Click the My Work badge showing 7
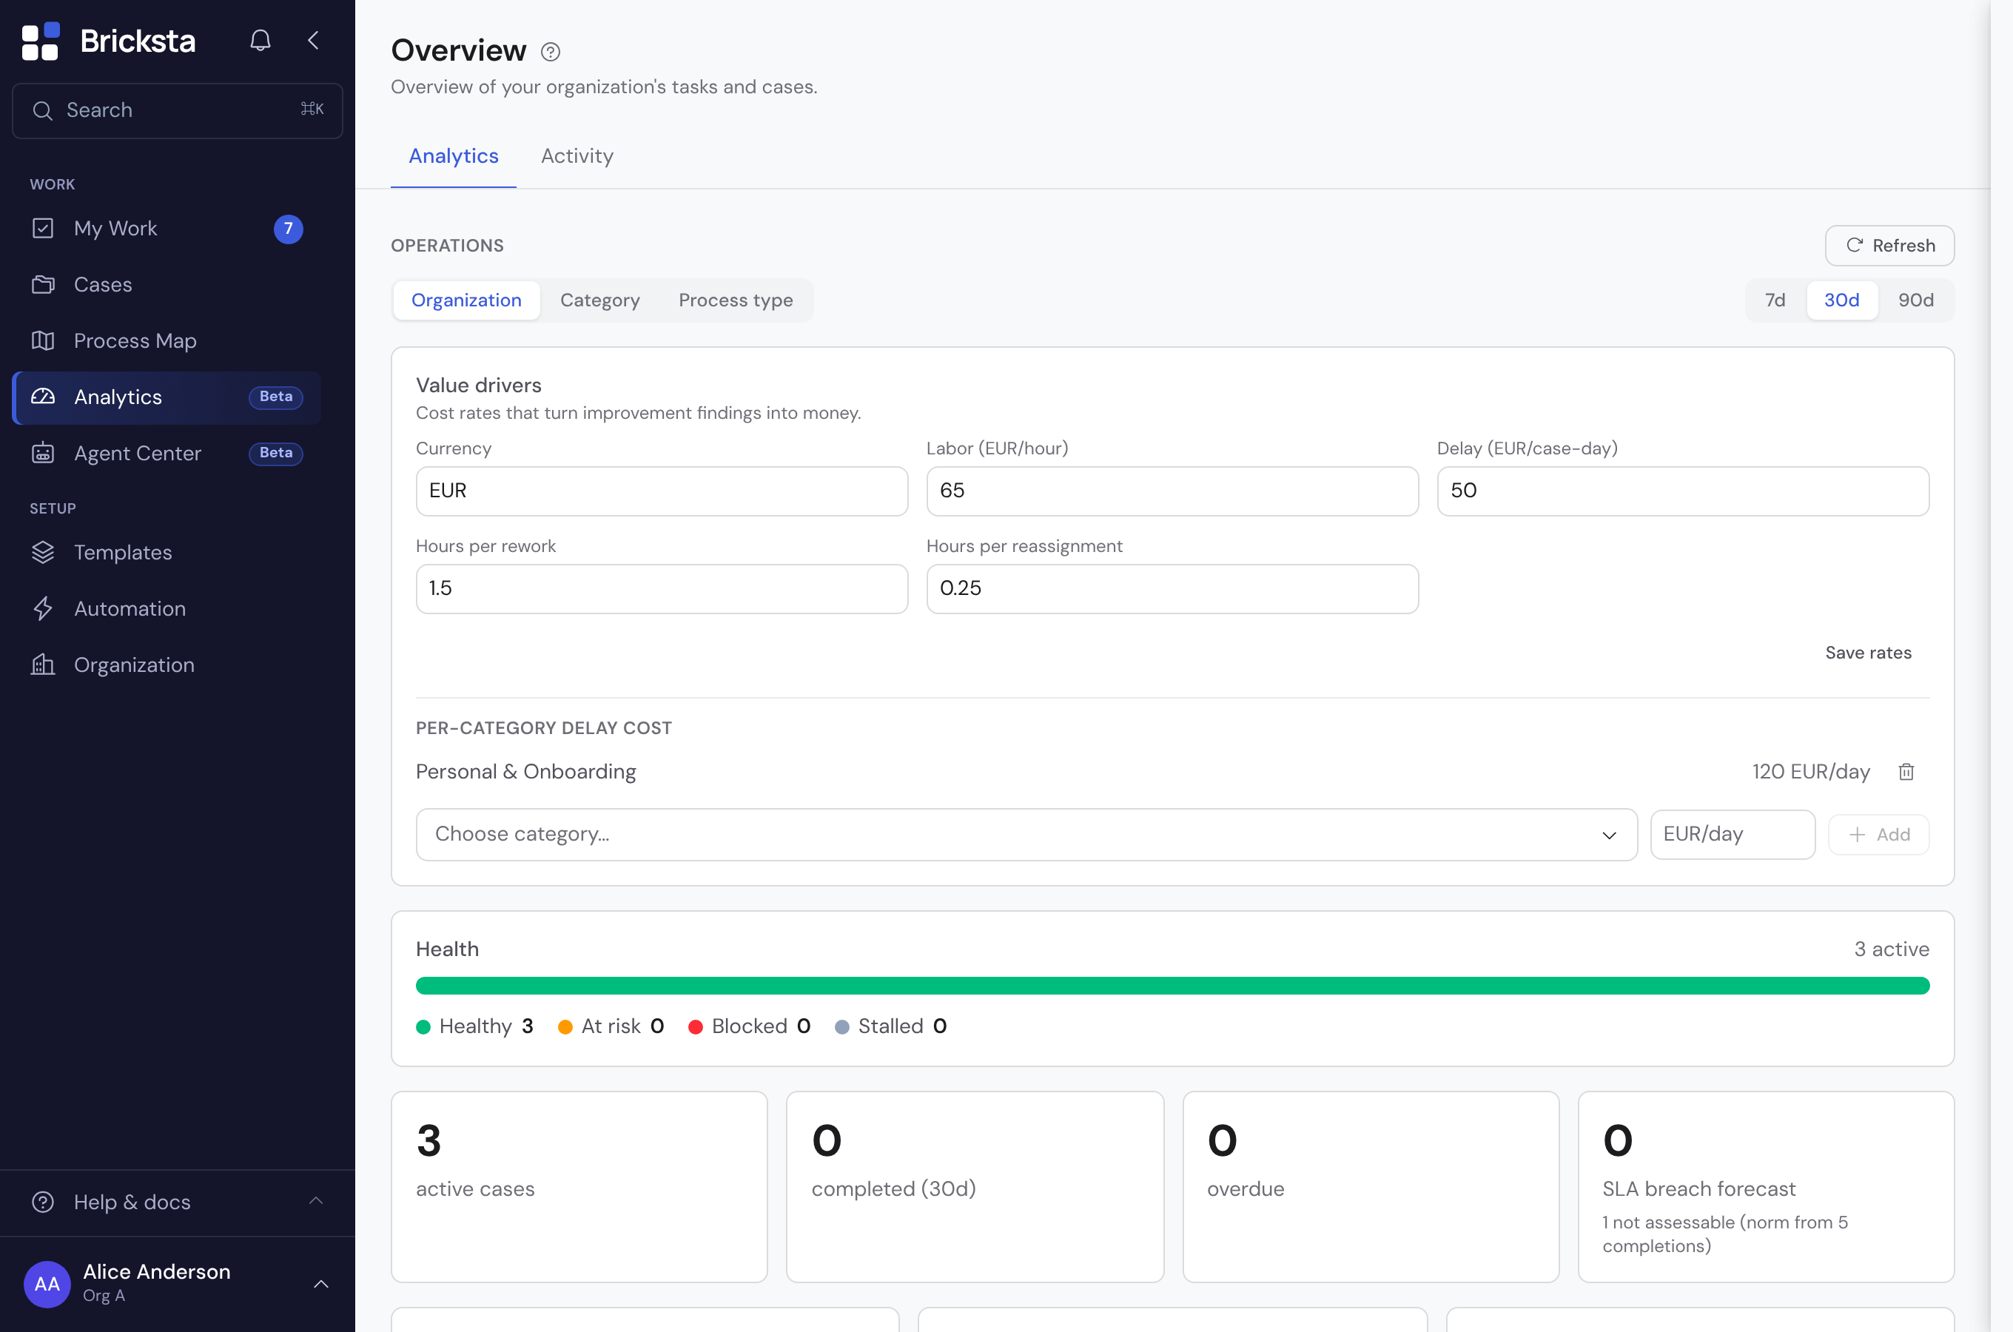2013x1332 pixels. [289, 229]
